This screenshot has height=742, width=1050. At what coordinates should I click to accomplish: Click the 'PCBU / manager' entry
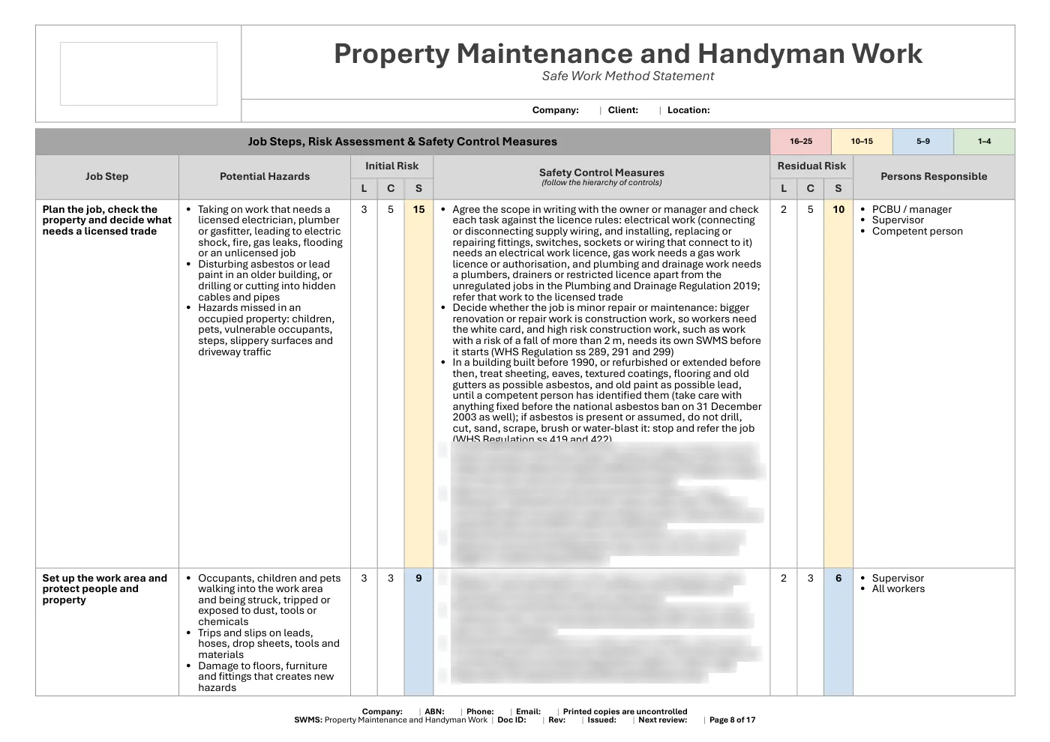point(911,210)
